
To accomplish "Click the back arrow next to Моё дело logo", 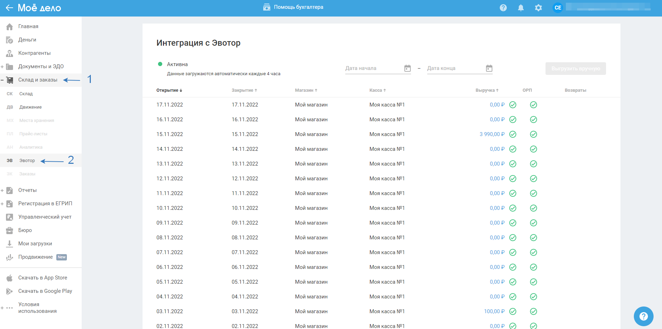I will (9, 8).
